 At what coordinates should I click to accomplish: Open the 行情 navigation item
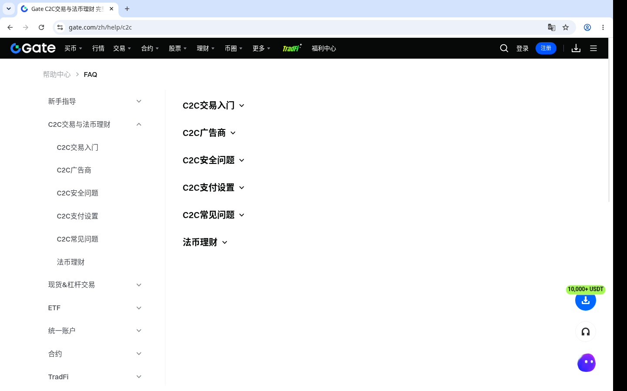pos(98,48)
